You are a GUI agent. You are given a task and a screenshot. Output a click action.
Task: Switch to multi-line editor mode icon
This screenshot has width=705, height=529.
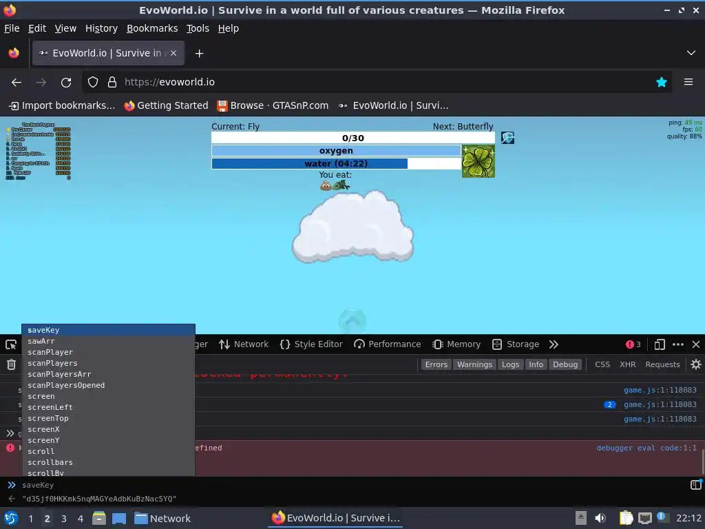[695, 484]
